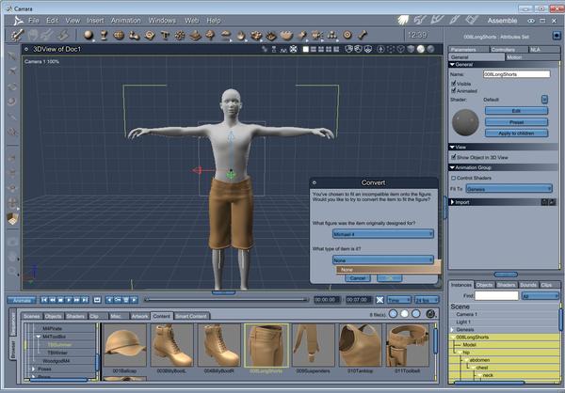Select the sphere primitive icon
The height and width of the screenshot is (393, 565).
(x=88, y=35)
